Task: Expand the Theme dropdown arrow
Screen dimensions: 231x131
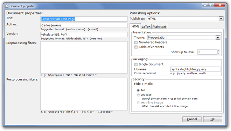Action: pos(218,38)
